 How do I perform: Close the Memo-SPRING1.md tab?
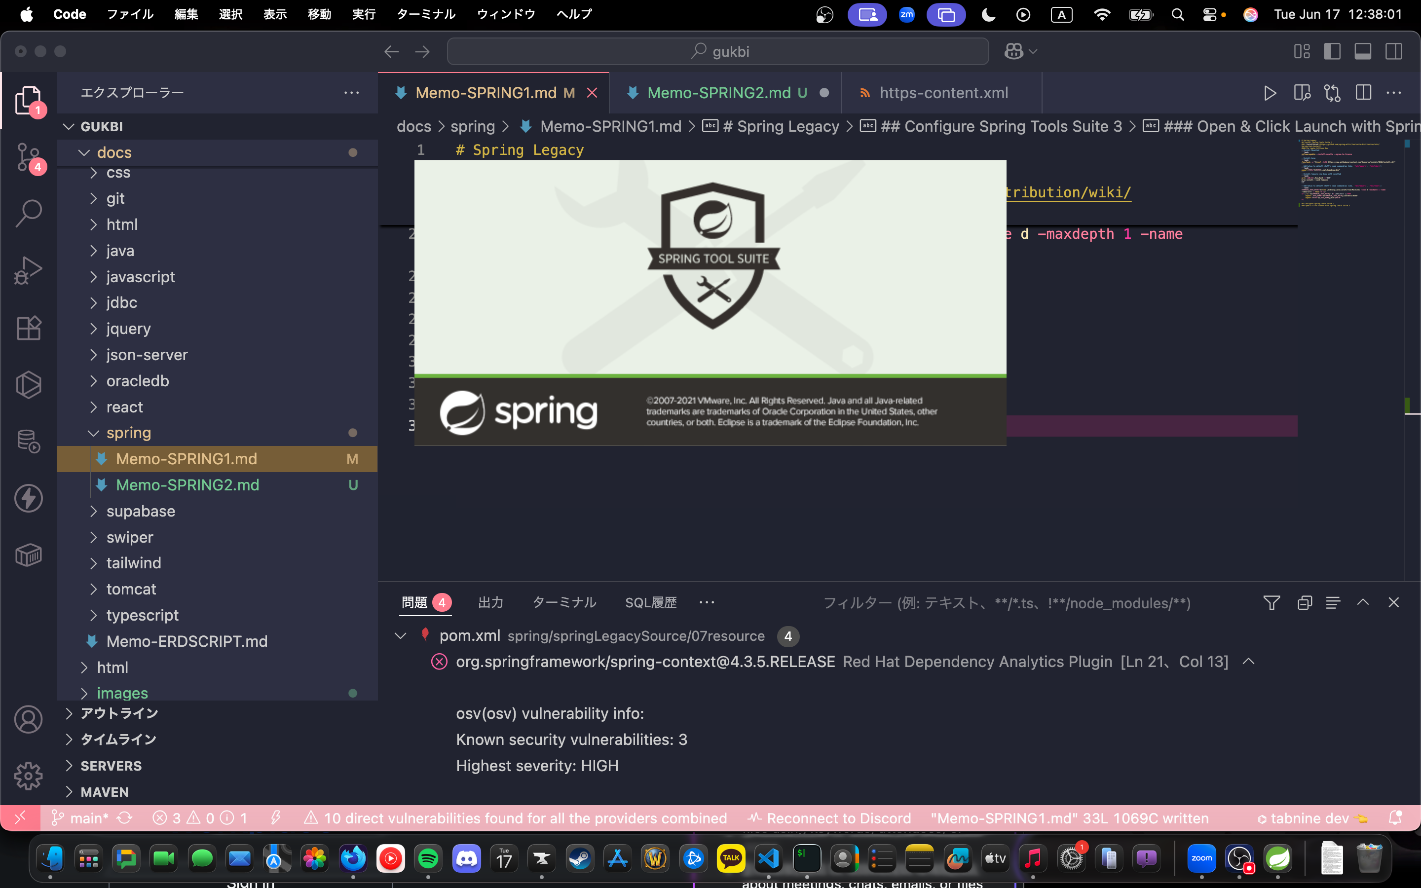(x=592, y=93)
